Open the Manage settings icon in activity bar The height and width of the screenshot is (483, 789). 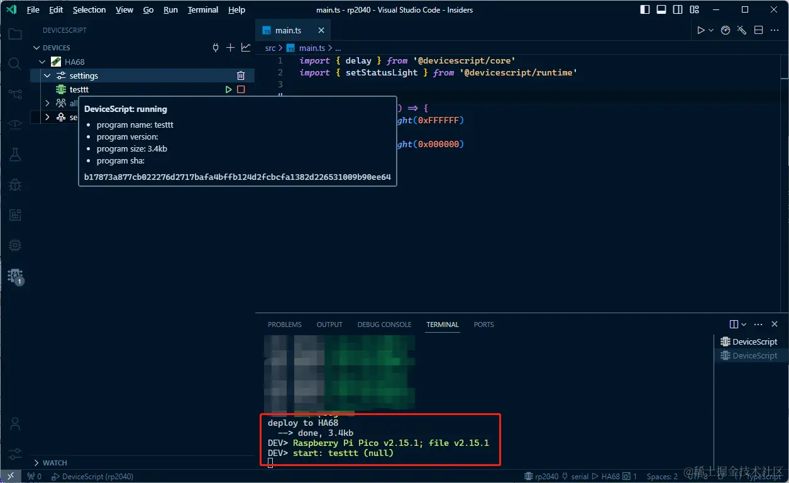click(14, 453)
